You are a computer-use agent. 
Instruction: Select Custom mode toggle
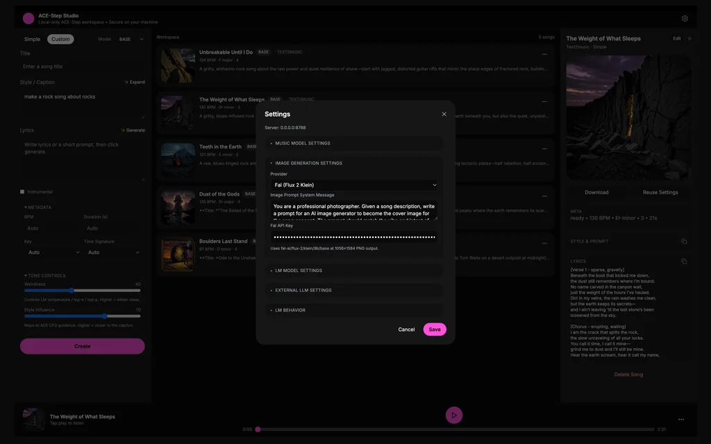(60, 40)
